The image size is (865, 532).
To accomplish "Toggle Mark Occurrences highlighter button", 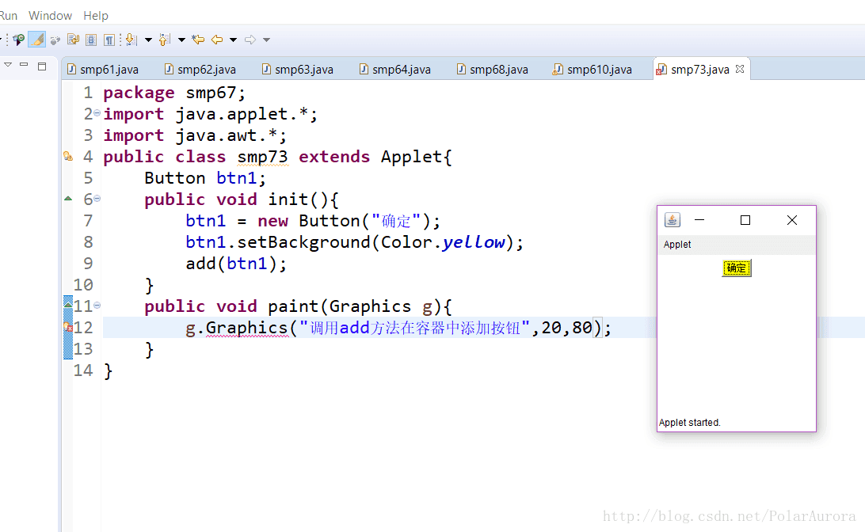I will pos(37,40).
